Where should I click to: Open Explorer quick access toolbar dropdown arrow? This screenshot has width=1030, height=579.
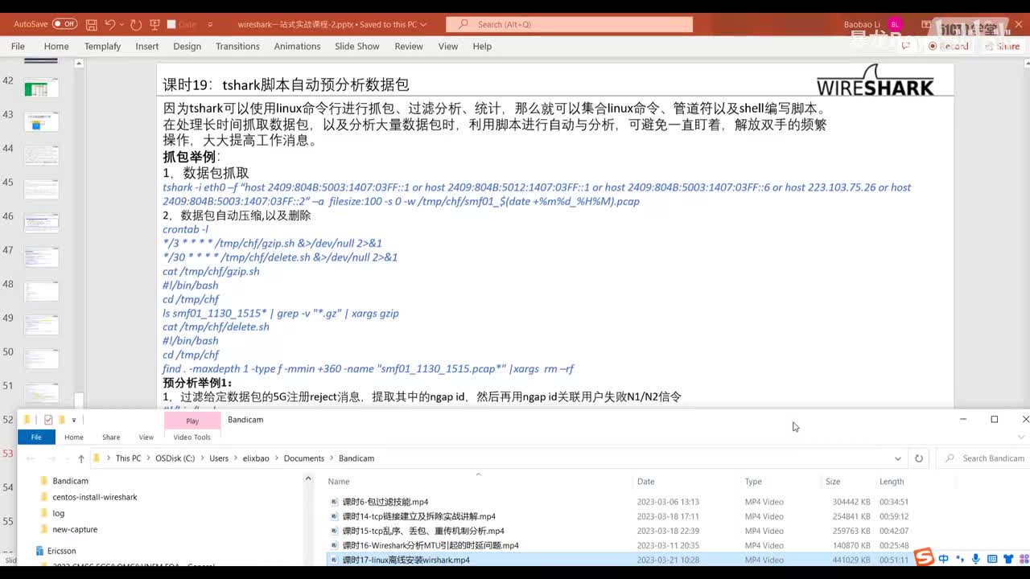pos(74,420)
